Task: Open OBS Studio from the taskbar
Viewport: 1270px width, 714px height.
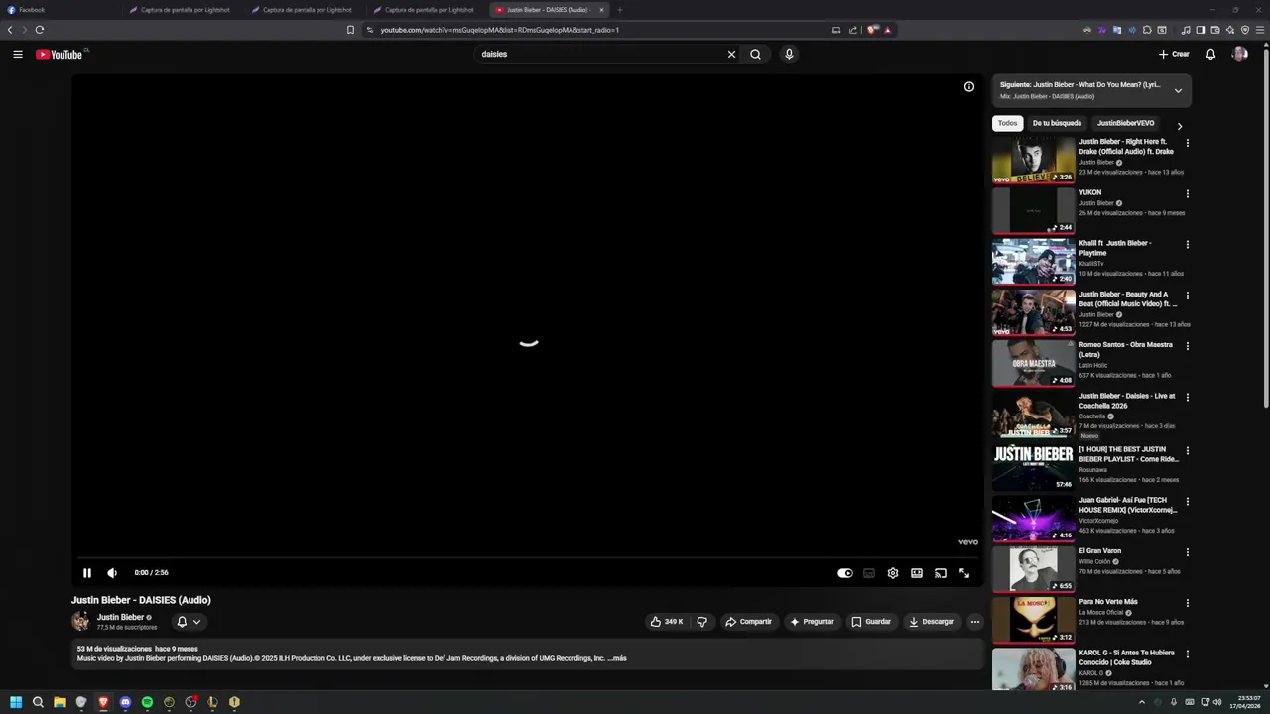Action: tap(190, 702)
